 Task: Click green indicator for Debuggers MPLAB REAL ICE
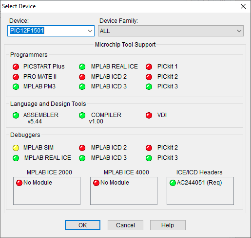16,158
